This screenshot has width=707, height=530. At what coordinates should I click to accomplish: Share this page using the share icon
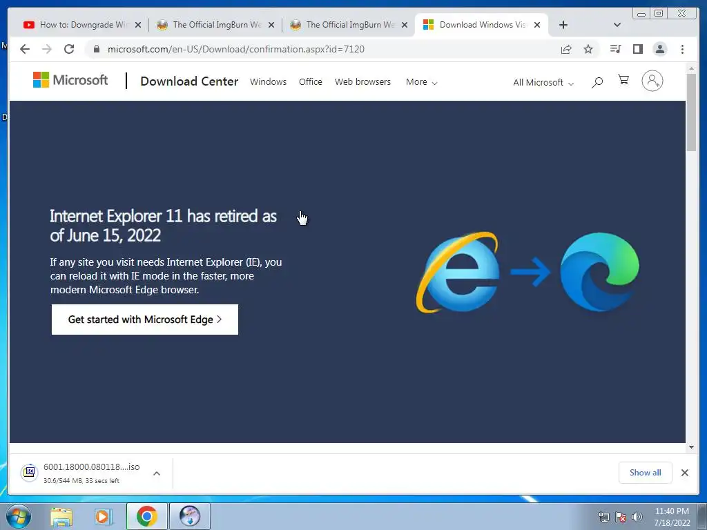(566, 49)
